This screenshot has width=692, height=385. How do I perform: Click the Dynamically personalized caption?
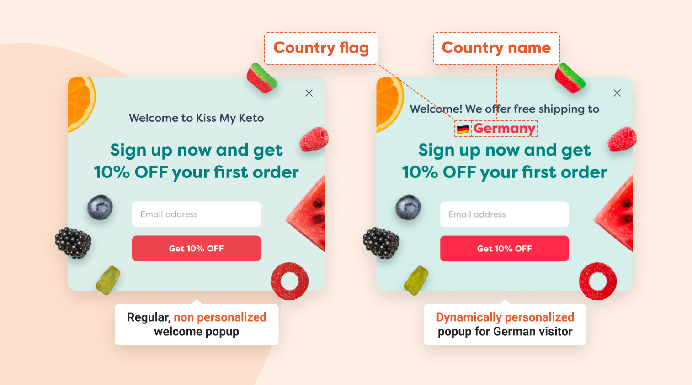505,317
